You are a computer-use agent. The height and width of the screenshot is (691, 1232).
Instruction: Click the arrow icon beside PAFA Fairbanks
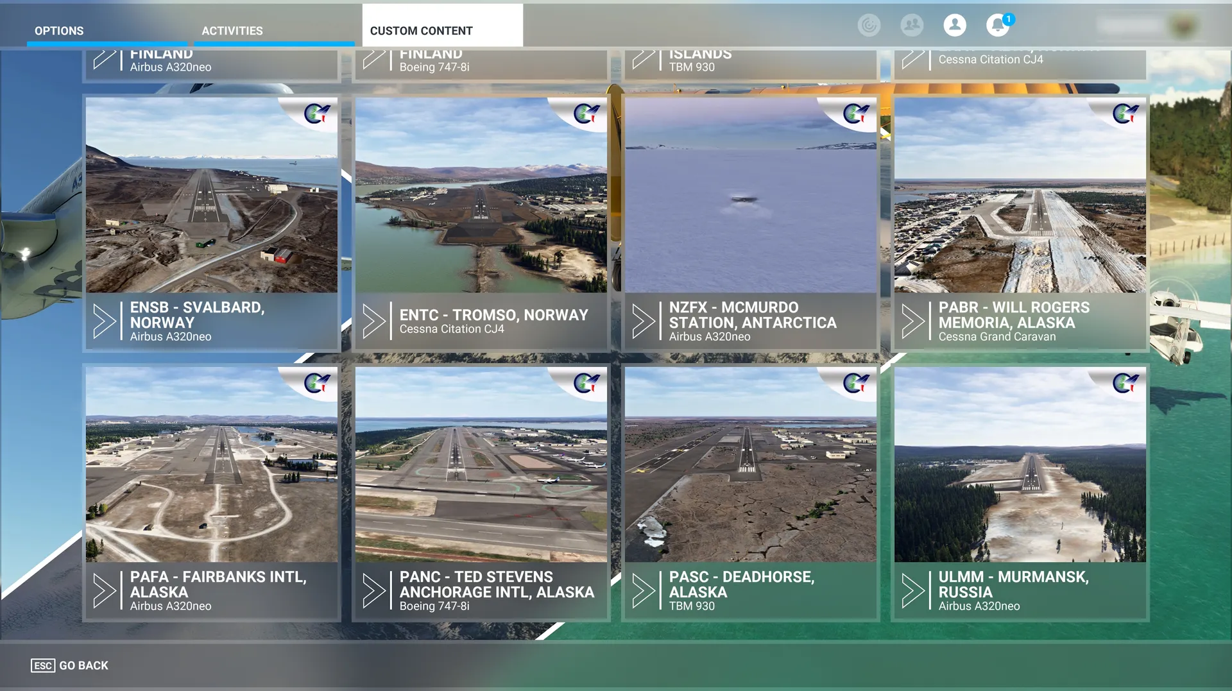105,590
